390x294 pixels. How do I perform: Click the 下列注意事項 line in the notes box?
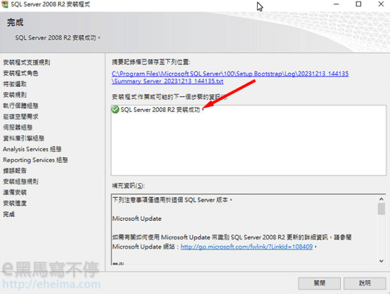[x=173, y=200]
